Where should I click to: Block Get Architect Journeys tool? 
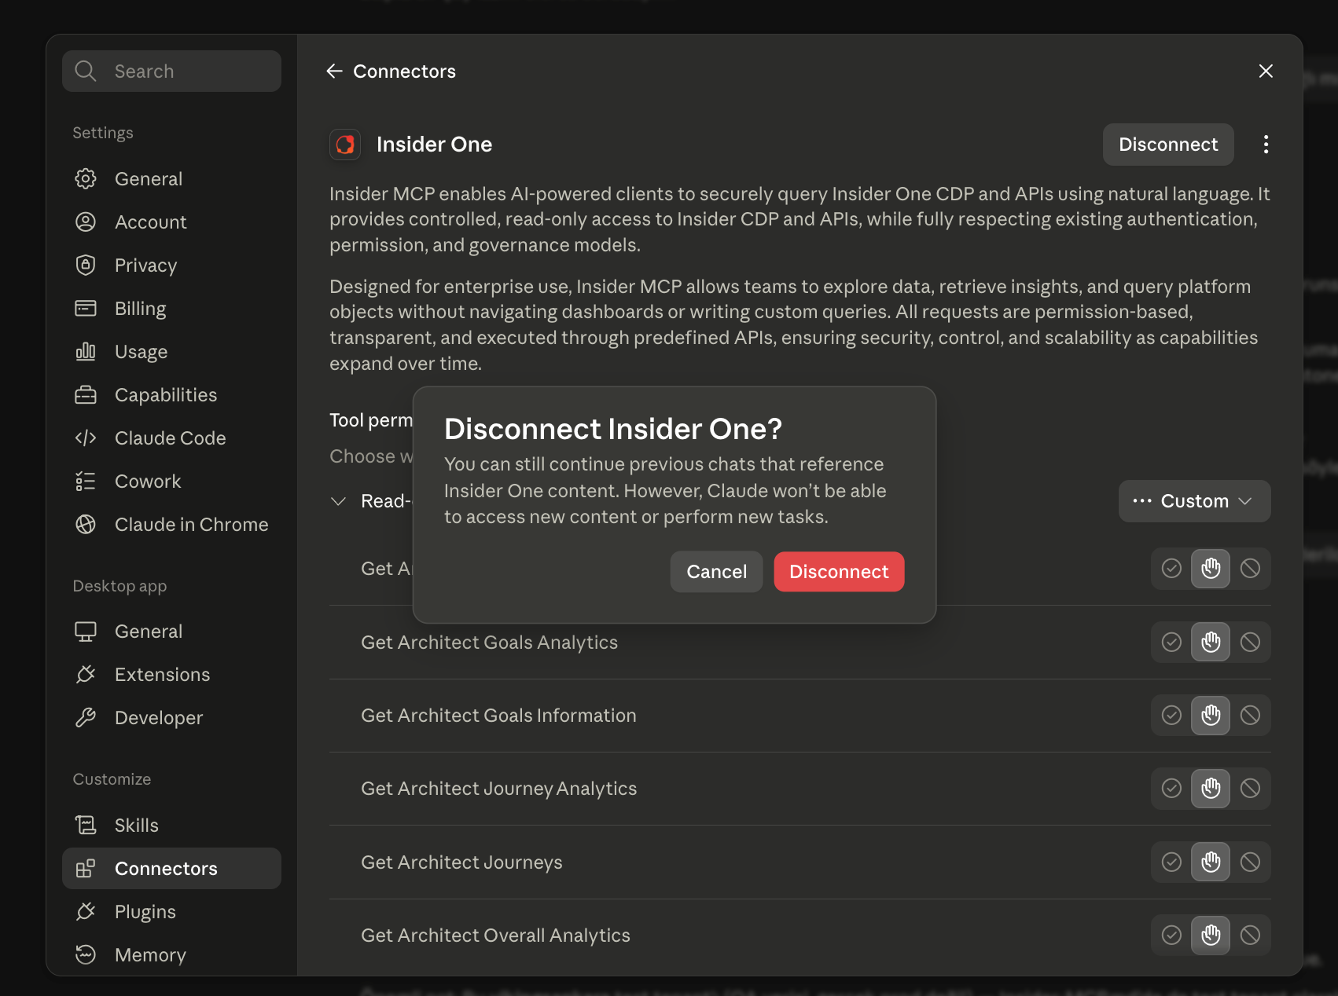(1250, 862)
